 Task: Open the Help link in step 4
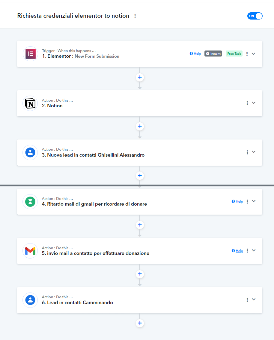pos(237,201)
